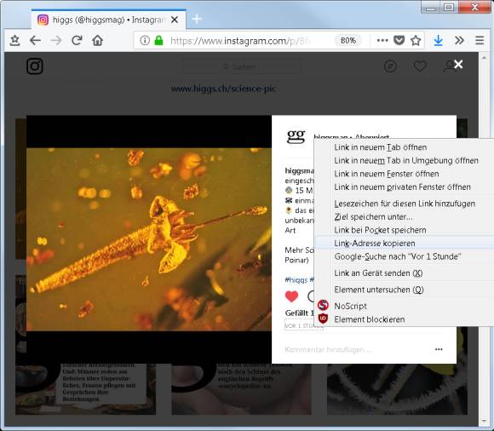Click the comment bubble icon beside heart
This screenshot has height=431, width=494.
[x=311, y=296]
